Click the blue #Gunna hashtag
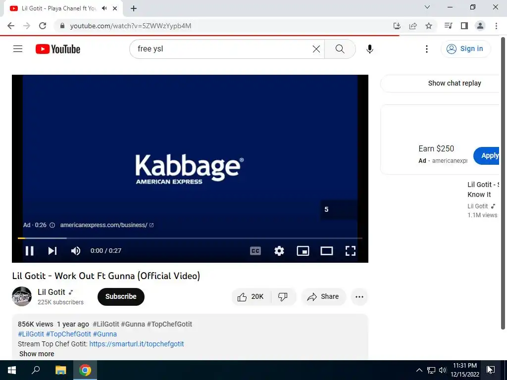This screenshot has width=507, height=380. 105,334
